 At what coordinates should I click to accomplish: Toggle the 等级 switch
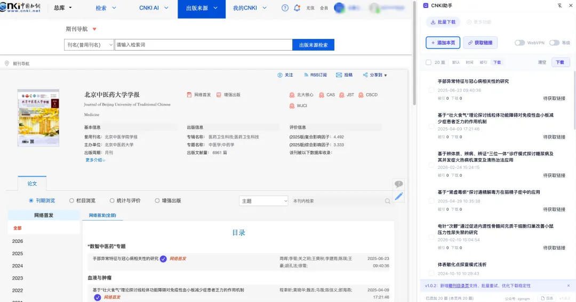pos(554,43)
